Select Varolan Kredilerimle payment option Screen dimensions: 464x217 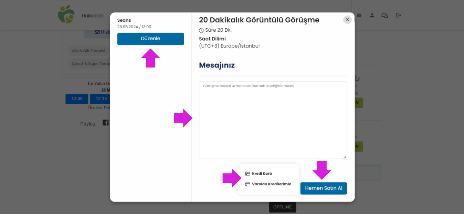click(268, 184)
